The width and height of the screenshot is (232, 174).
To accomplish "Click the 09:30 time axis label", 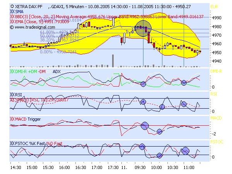I will click(140, 167).
